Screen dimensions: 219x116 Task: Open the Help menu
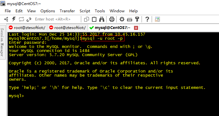pos(133,11)
